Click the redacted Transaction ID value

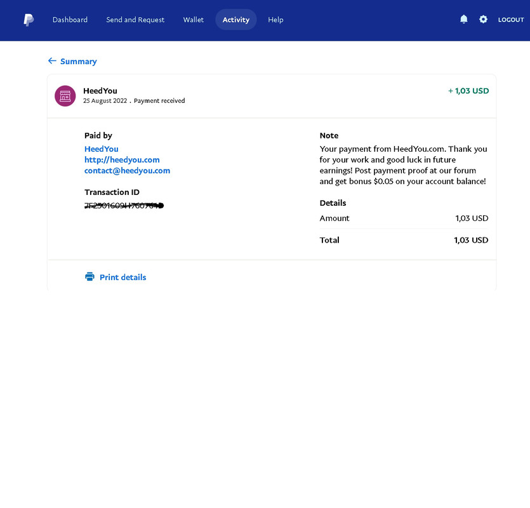[x=124, y=205]
